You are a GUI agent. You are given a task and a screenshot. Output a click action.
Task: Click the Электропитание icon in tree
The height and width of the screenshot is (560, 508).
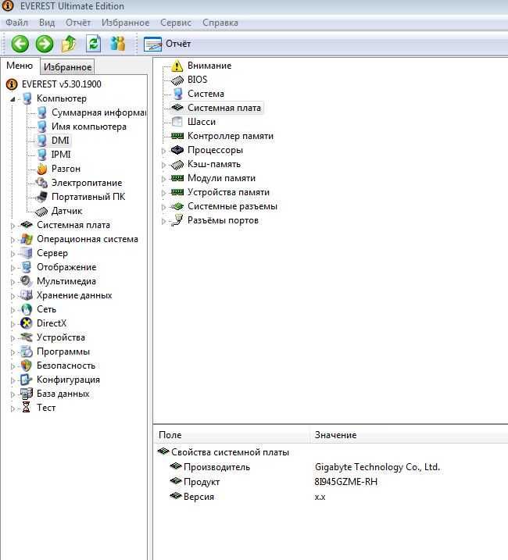42,183
